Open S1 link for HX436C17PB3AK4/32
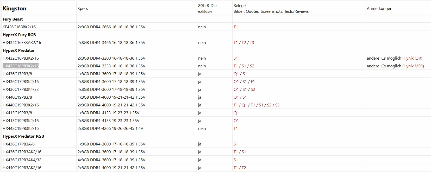The width and height of the screenshot is (431, 172). pos(235,160)
